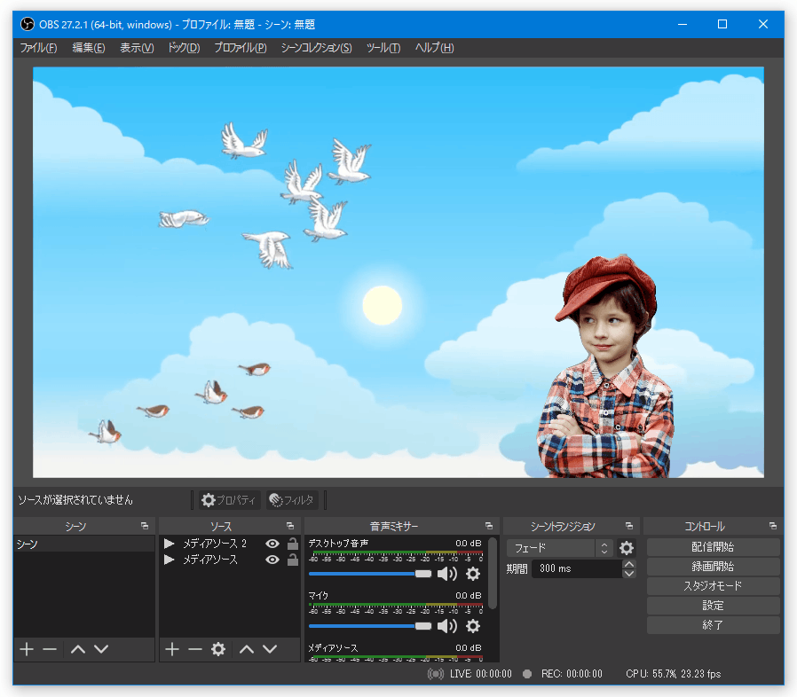797x697 pixels.
Task: Select the シーン entry in scenes list
Action: 84,544
